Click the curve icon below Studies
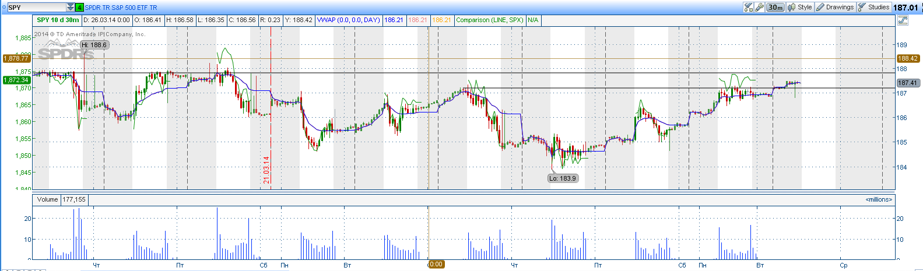 point(903,20)
